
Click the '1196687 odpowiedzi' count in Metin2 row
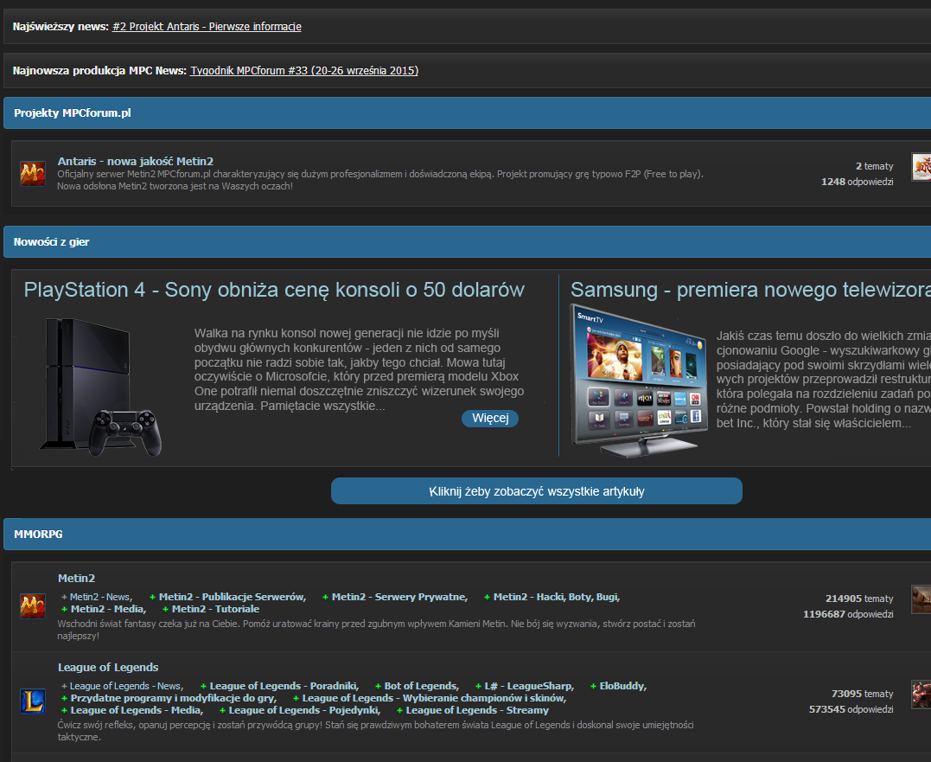tap(848, 614)
